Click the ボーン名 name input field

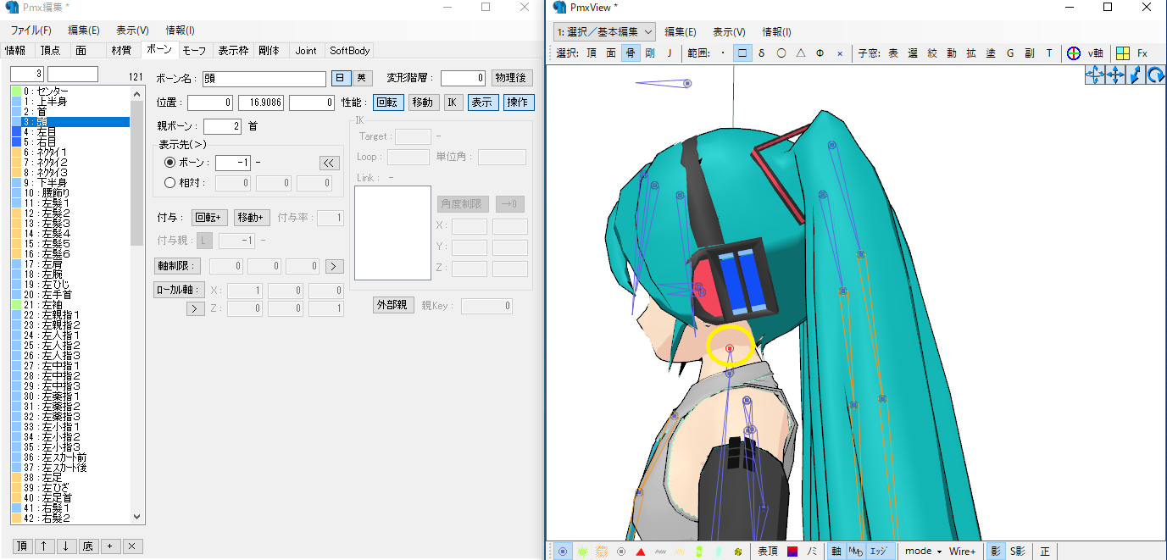(264, 78)
